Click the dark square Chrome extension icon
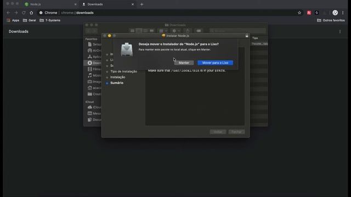The height and width of the screenshot is (197, 351). pos(316,13)
